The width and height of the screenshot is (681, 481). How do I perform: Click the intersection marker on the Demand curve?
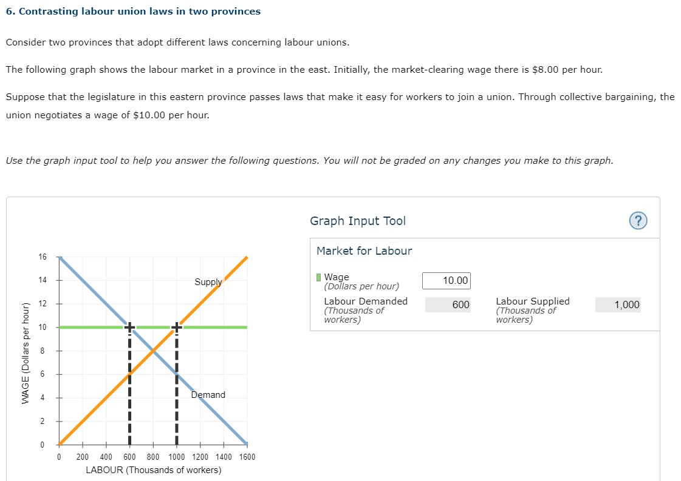[x=129, y=326]
